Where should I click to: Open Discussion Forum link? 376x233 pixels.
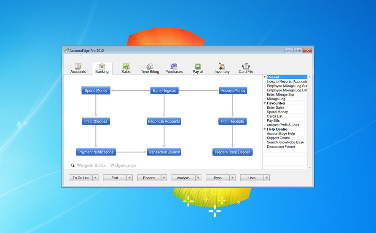click(281, 147)
